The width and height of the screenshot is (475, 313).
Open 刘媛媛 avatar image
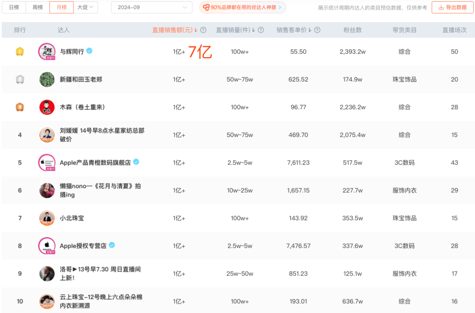(x=47, y=135)
